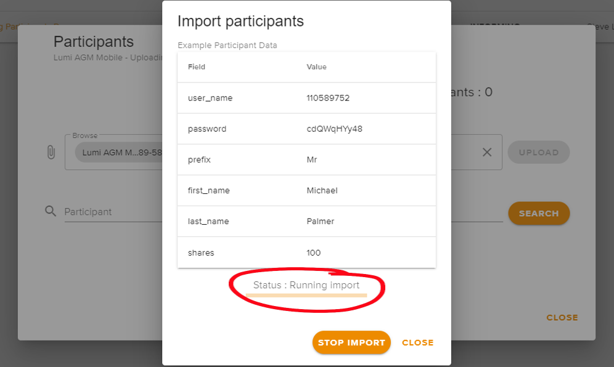Click the Upload button
The height and width of the screenshot is (367, 614).
(538, 152)
